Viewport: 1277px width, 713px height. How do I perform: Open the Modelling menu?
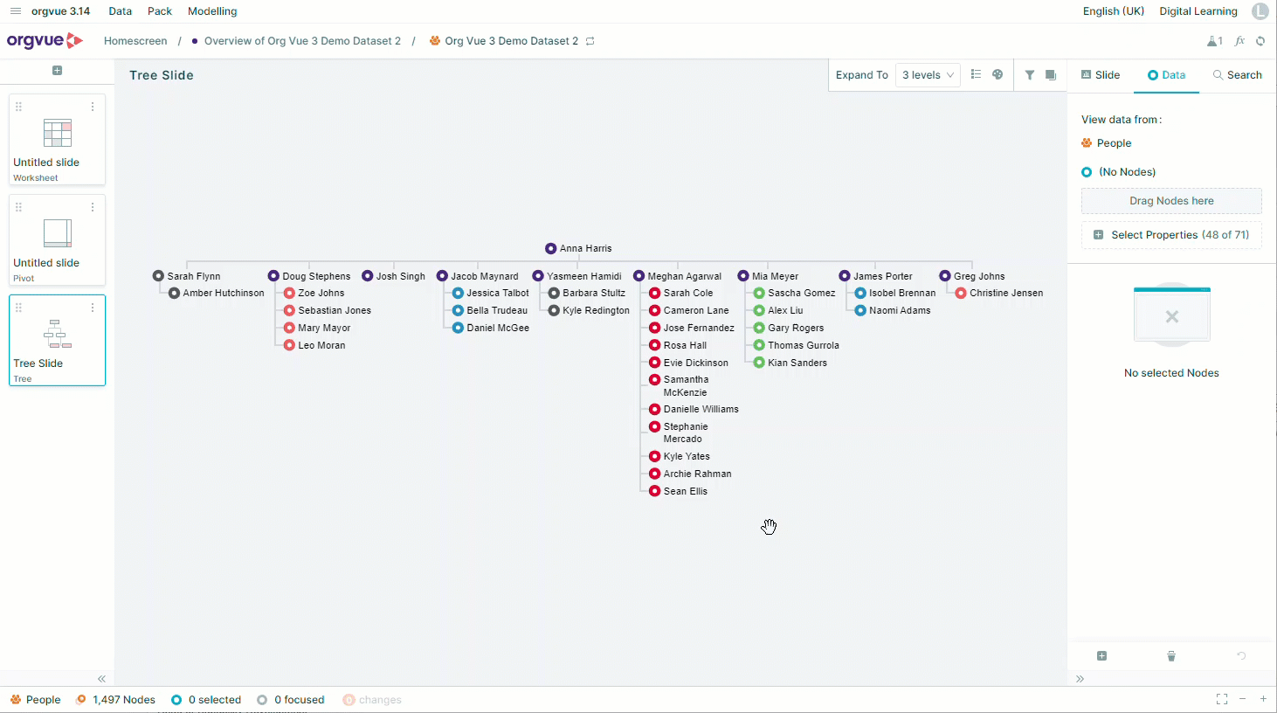[x=212, y=11]
